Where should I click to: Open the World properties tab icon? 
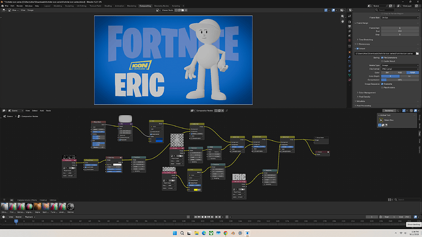[350, 40]
